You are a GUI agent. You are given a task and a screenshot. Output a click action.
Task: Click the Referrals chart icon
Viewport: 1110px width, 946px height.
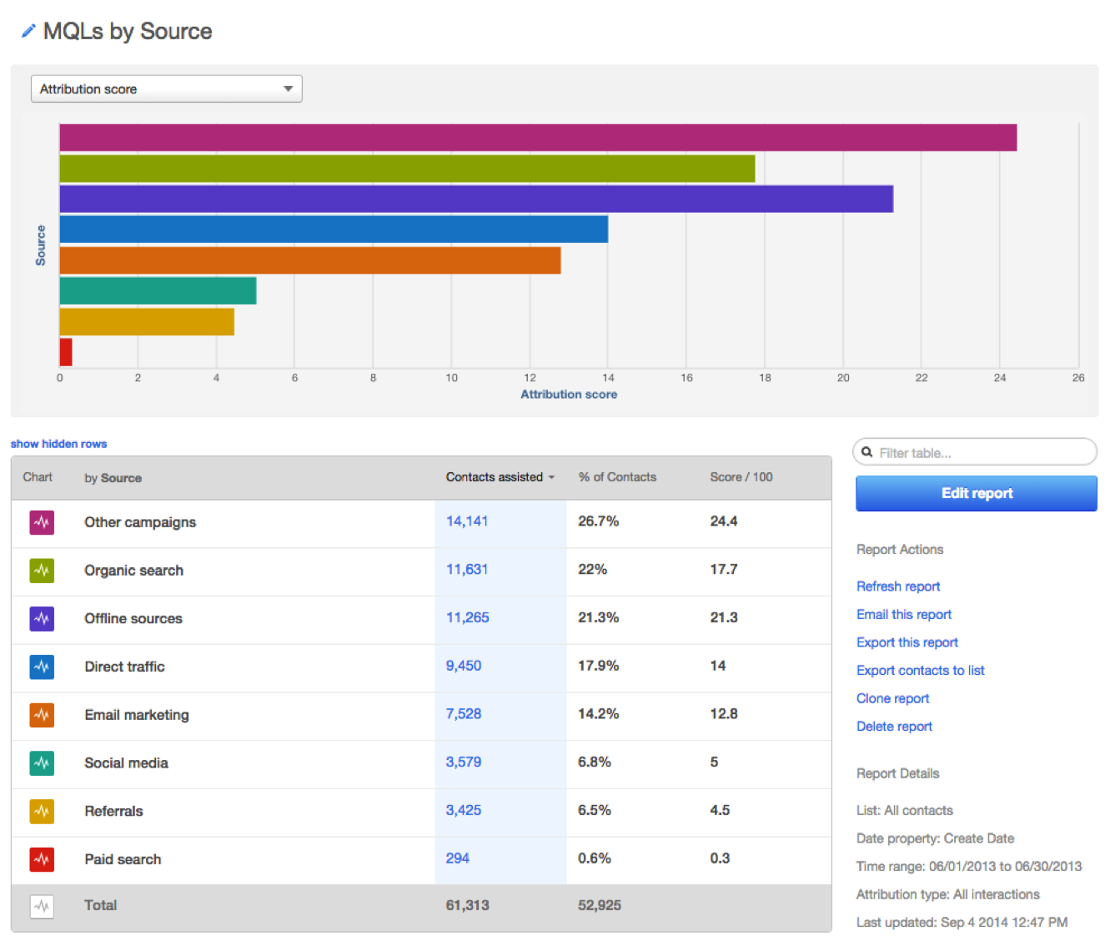[42, 811]
